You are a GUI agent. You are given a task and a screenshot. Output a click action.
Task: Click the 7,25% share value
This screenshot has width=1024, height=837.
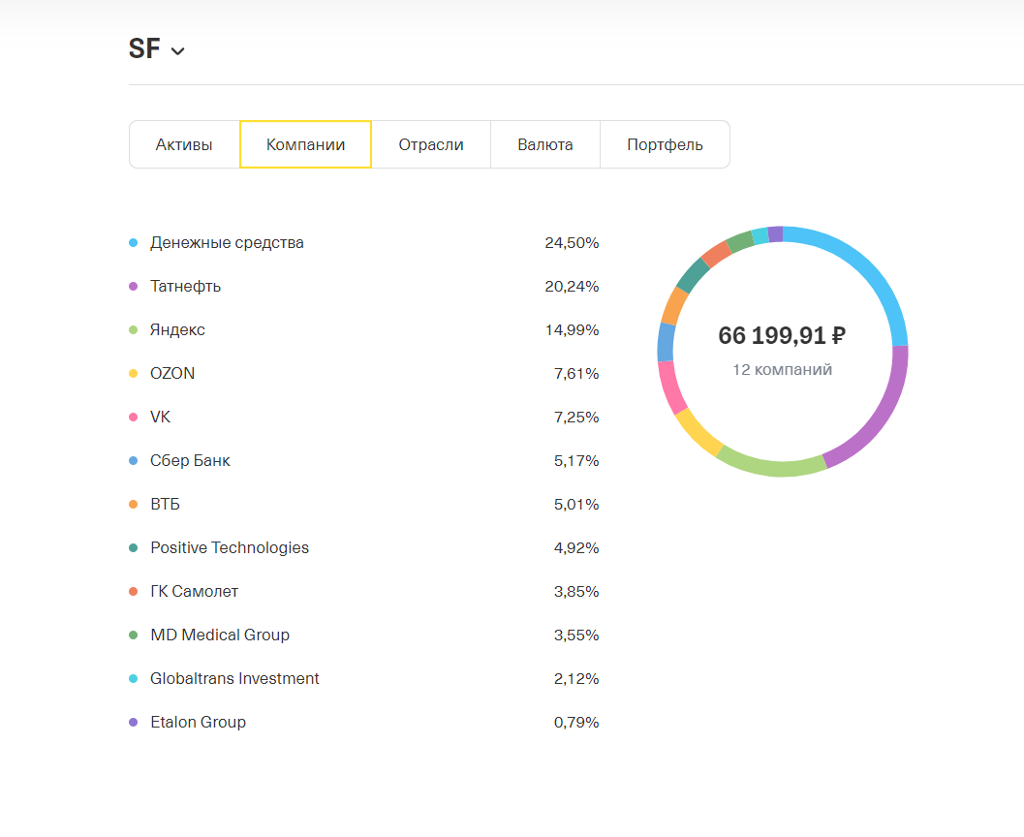coord(576,418)
